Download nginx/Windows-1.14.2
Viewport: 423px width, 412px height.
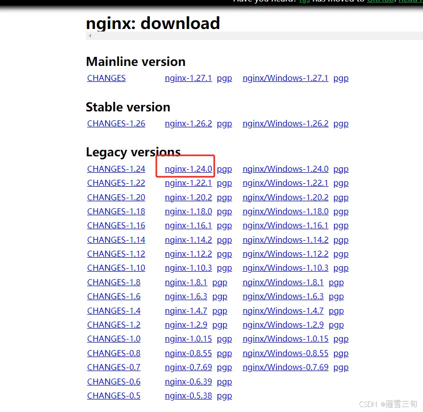point(286,240)
